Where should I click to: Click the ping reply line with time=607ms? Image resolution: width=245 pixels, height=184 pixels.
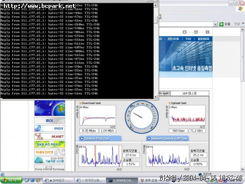click(x=50, y=48)
